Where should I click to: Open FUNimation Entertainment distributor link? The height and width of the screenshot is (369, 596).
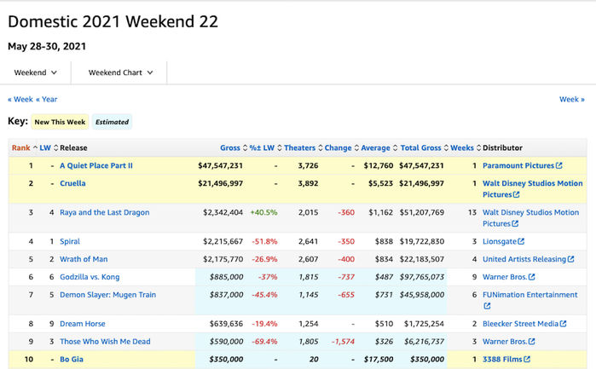(x=529, y=295)
